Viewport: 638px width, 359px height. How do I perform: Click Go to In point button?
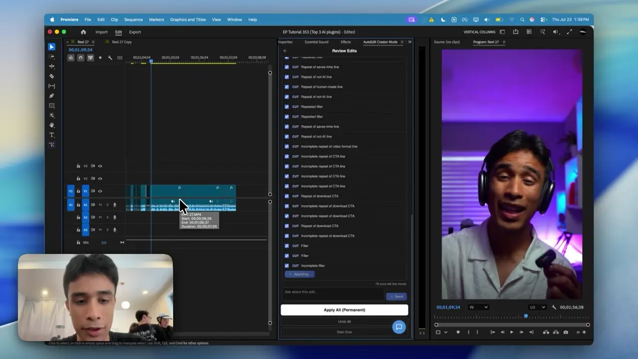492,332
